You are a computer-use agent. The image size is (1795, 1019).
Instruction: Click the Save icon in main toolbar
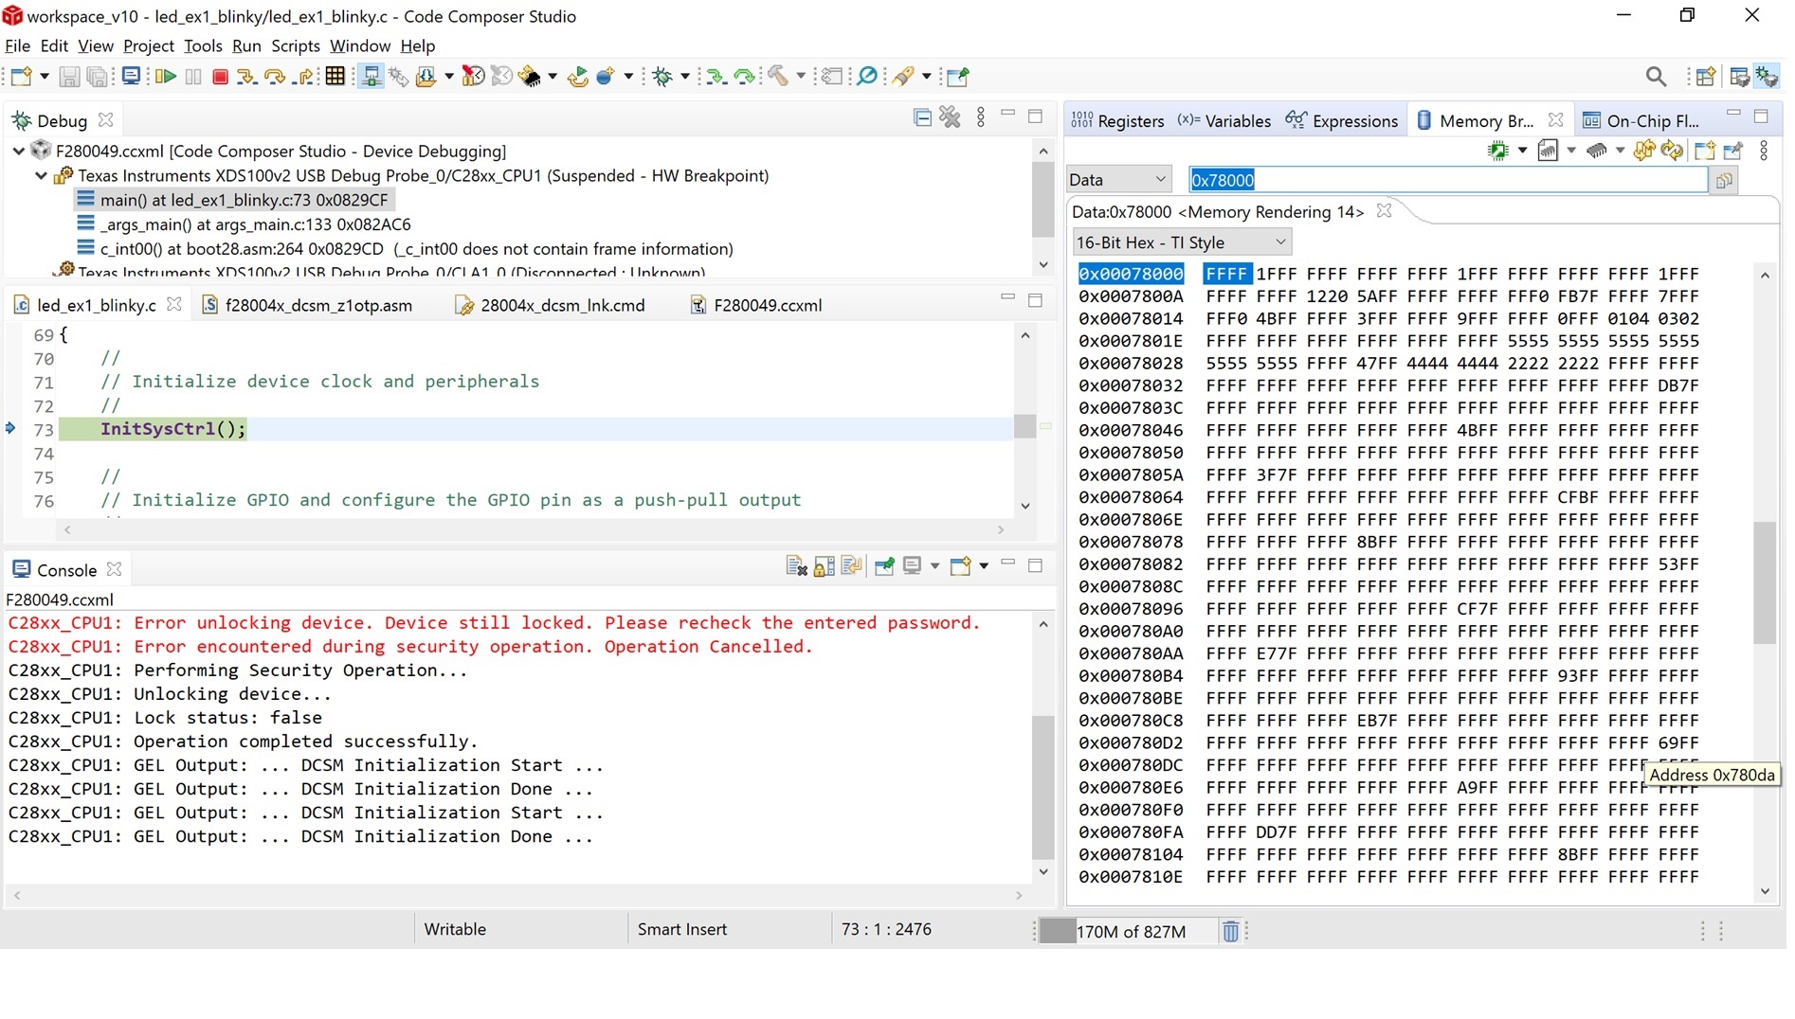[x=69, y=77]
